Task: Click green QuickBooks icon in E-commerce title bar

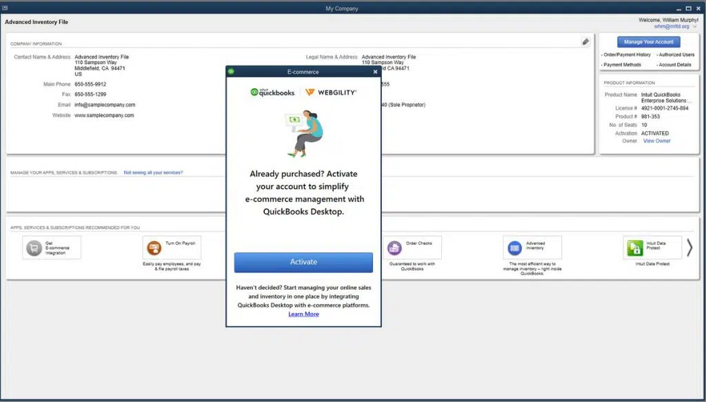Action: click(x=231, y=71)
